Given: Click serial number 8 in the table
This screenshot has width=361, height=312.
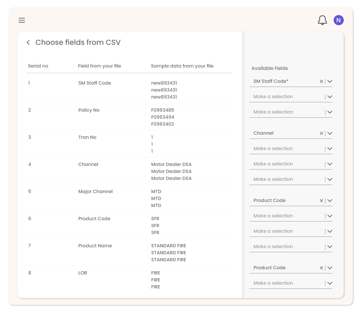Looking at the screenshot, I should pyautogui.click(x=29, y=273).
